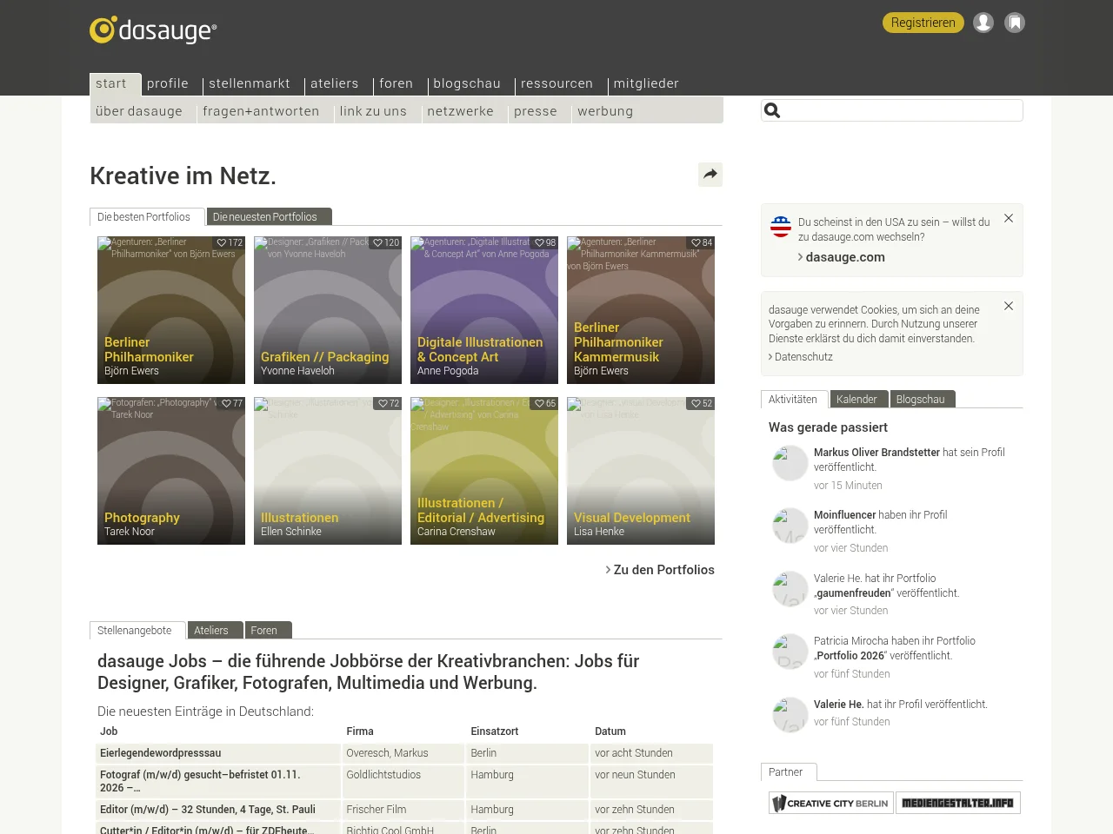Open the fragen+antworten submenu link
This screenshot has height=834, width=1113.
pos(261,111)
